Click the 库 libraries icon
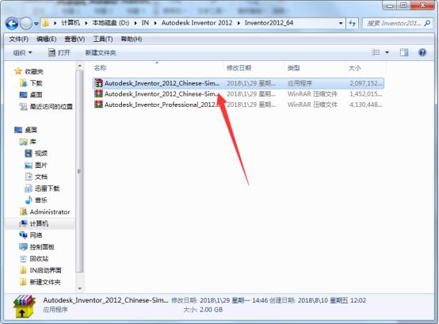 click(x=24, y=142)
